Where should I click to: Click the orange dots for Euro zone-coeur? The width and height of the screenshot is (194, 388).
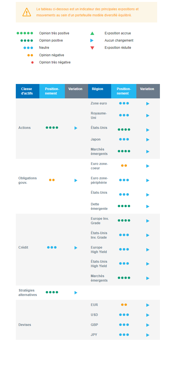pos(124,165)
